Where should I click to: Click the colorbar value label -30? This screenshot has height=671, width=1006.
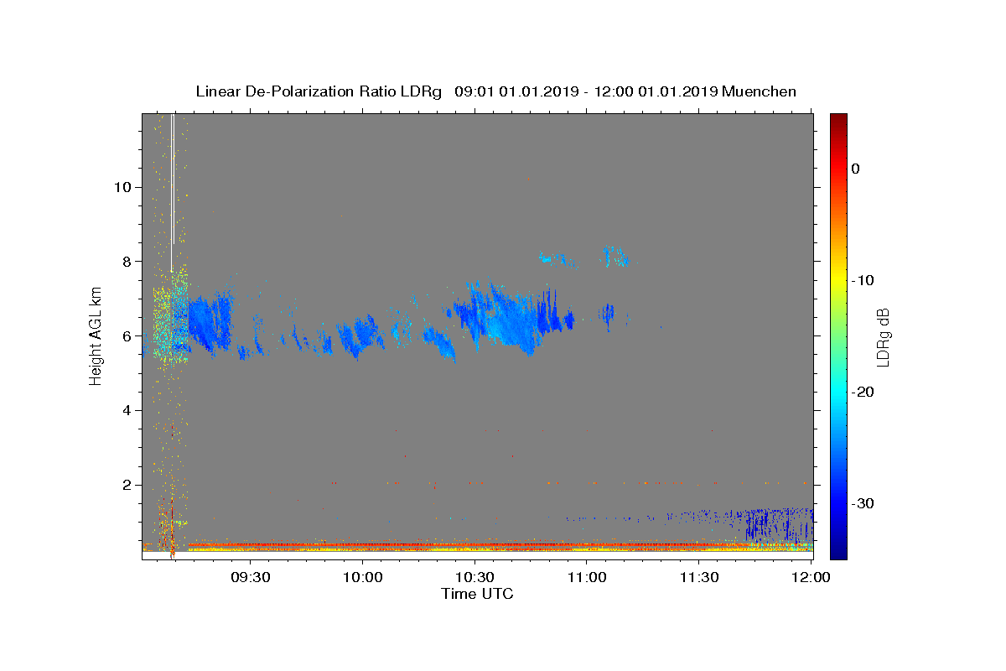pos(863,503)
